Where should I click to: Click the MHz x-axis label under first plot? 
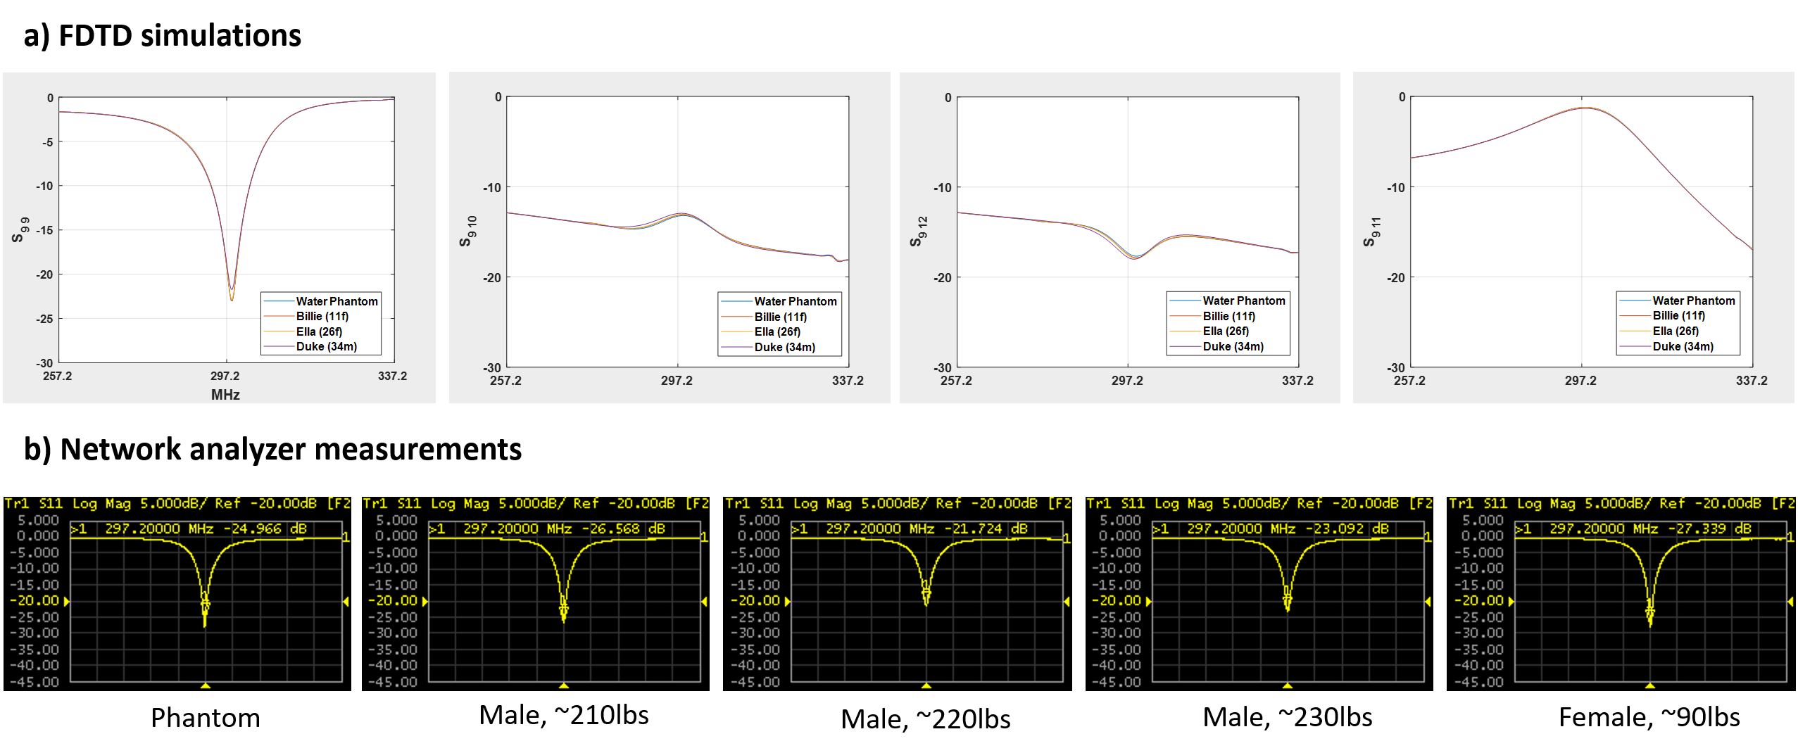[x=225, y=395]
